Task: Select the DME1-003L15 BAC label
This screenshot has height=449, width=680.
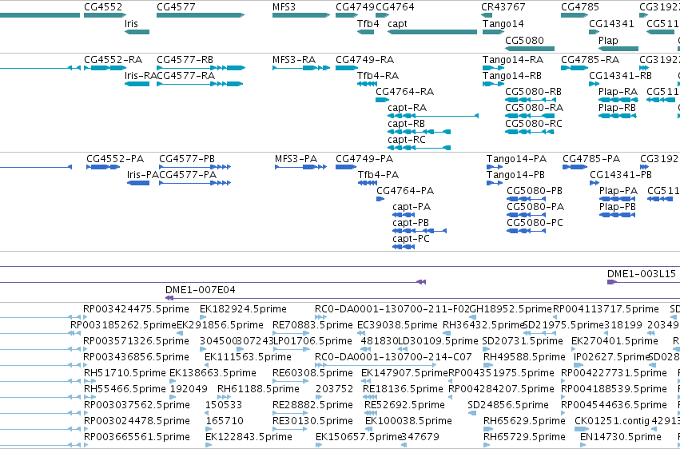Action: click(642, 274)
